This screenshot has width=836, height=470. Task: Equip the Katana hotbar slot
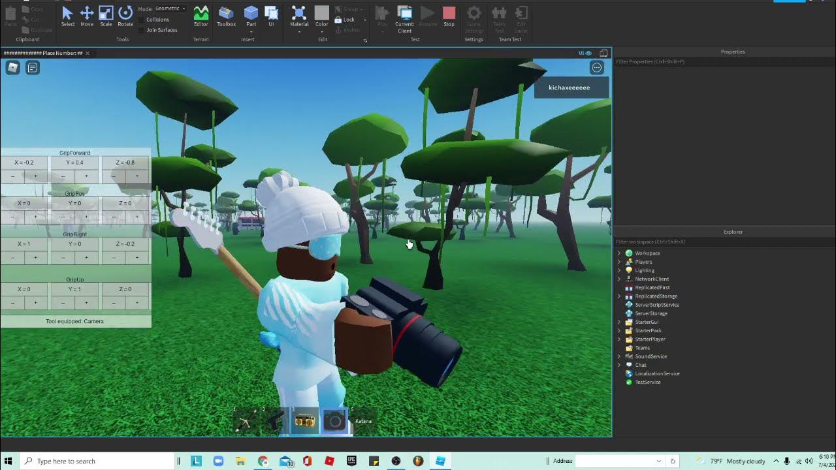coord(363,421)
